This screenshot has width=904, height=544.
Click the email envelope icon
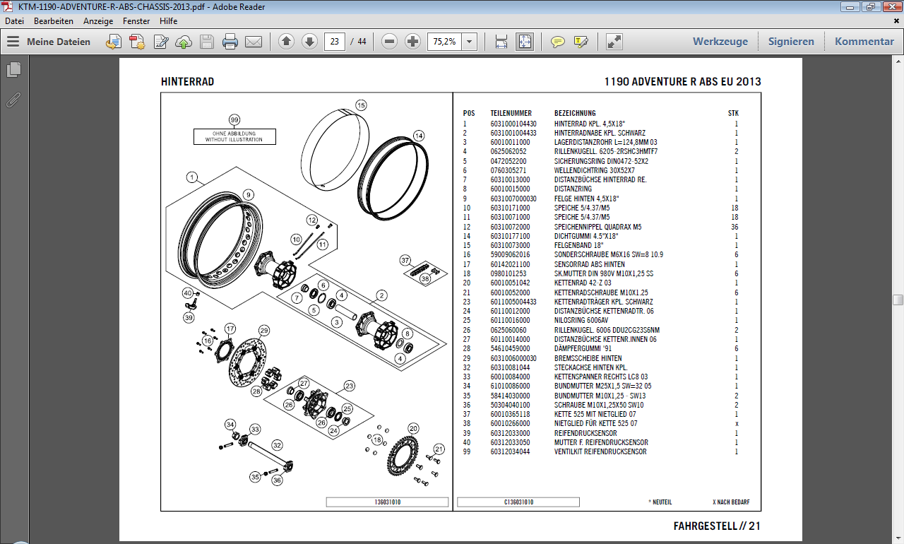tap(254, 42)
